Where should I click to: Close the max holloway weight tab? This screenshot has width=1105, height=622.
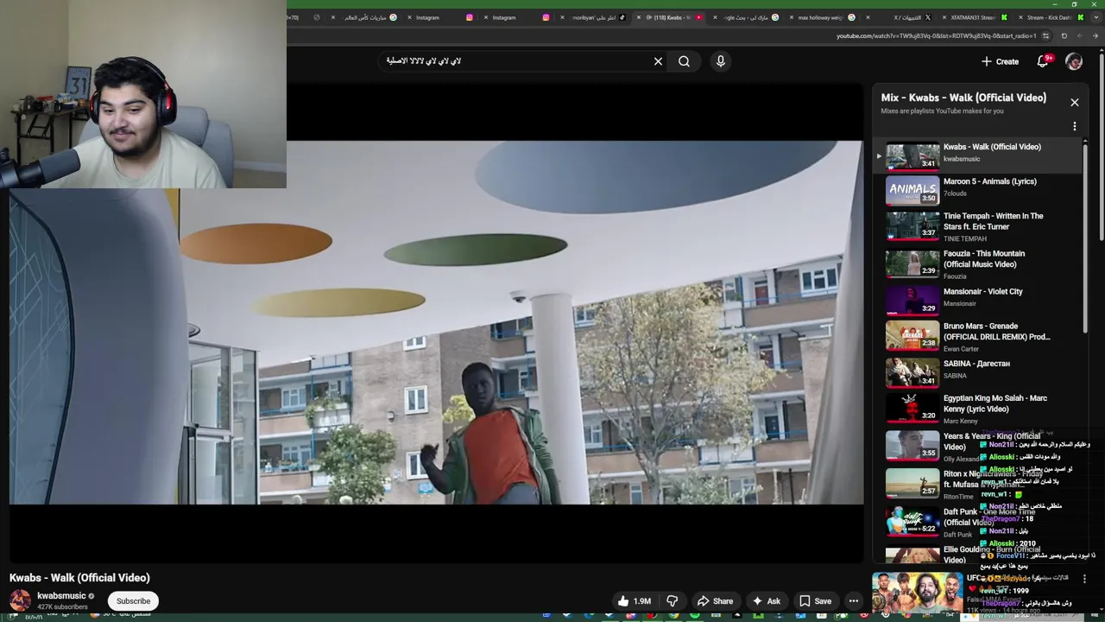point(791,17)
